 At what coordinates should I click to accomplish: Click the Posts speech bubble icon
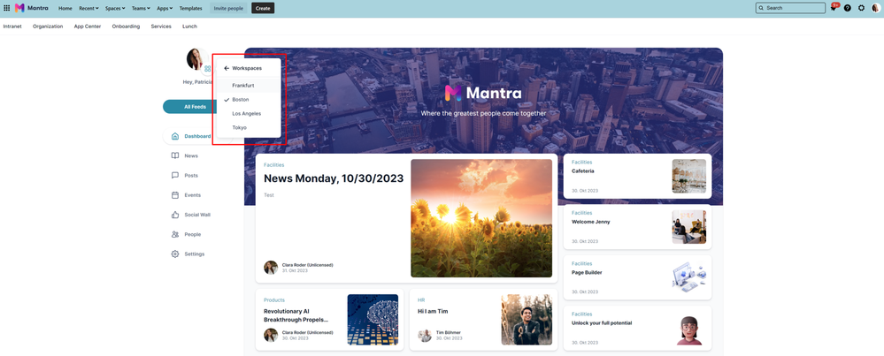point(175,176)
